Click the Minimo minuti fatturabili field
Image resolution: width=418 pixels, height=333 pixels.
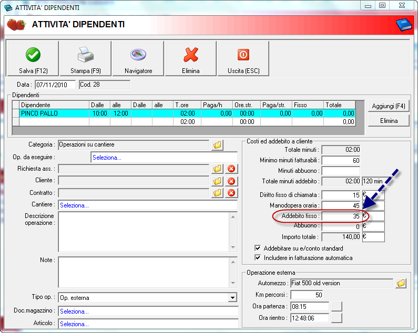pyautogui.click(x=341, y=160)
